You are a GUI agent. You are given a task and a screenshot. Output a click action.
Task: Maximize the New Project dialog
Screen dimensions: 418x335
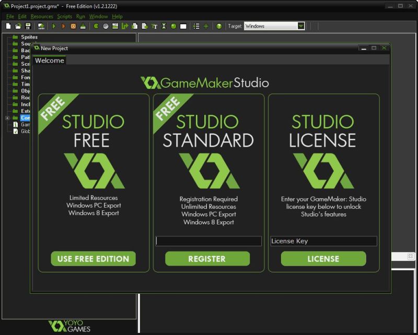point(374,48)
